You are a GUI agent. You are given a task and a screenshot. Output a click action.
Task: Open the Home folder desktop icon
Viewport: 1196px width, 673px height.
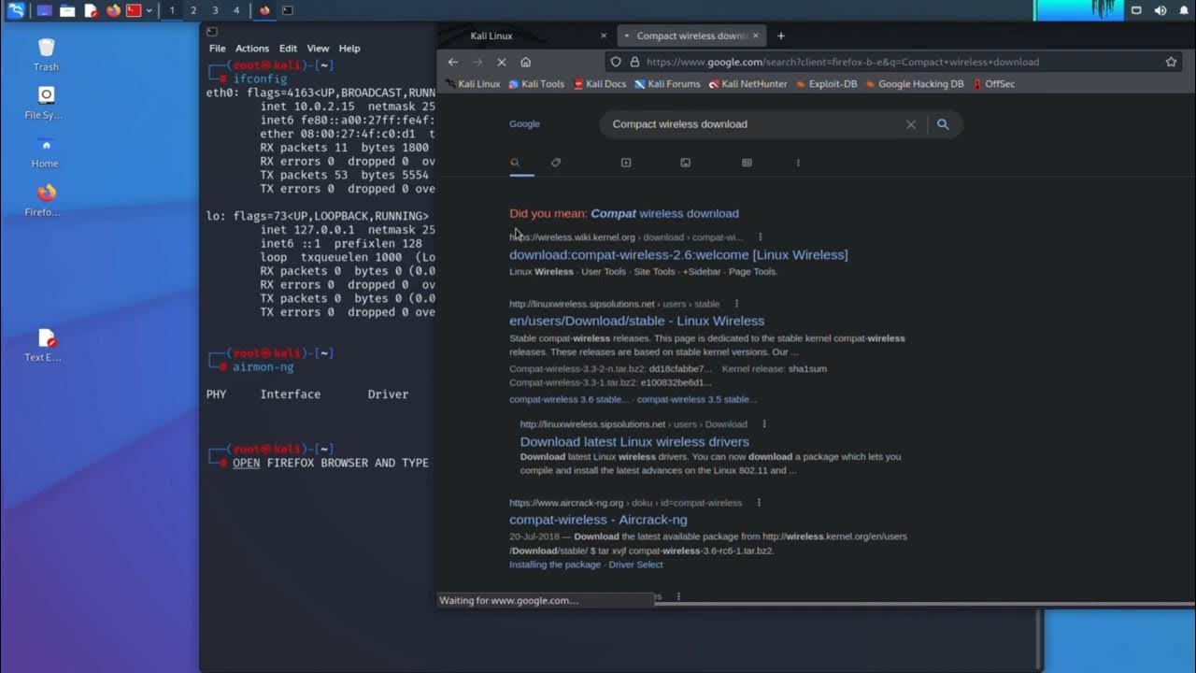(46, 151)
